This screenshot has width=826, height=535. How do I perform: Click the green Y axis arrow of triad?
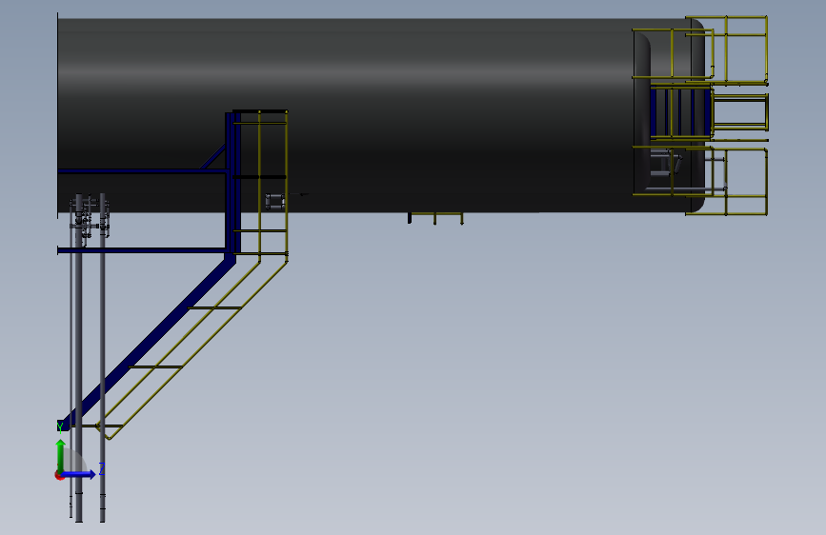(61, 455)
